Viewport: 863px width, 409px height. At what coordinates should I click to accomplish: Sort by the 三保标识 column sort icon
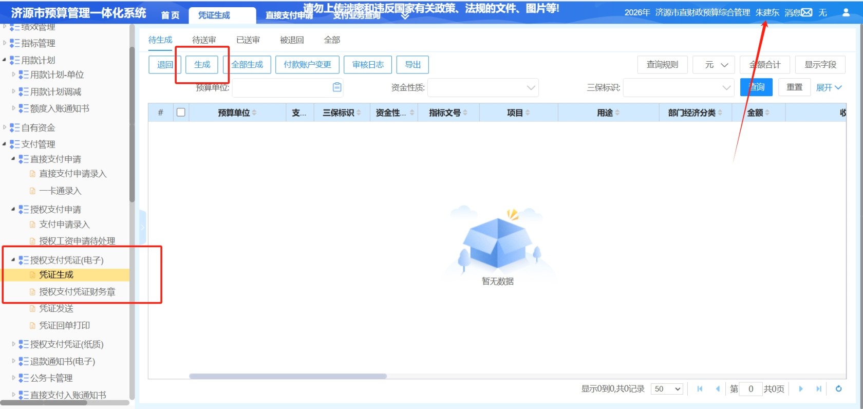coord(359,113)
